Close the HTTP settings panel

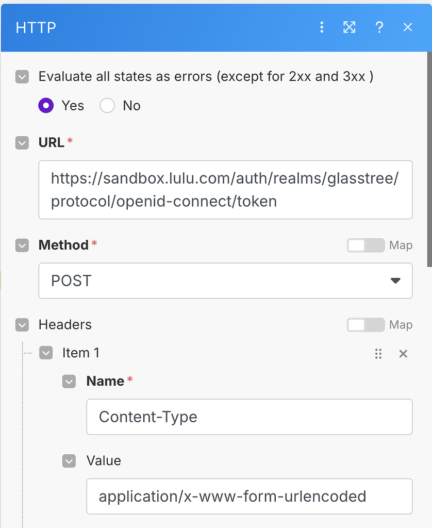pos(408,27)
